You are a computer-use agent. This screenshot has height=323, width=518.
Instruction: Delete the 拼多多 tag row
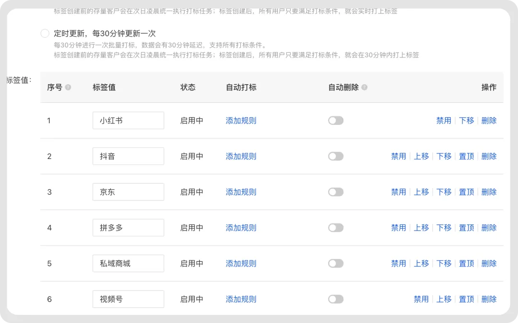coord(489,228)
